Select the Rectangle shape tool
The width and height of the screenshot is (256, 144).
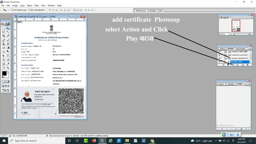tap(8, 59)
